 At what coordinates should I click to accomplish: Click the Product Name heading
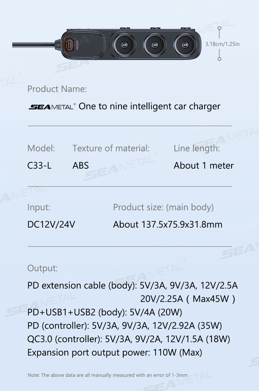tap(57, 89)
